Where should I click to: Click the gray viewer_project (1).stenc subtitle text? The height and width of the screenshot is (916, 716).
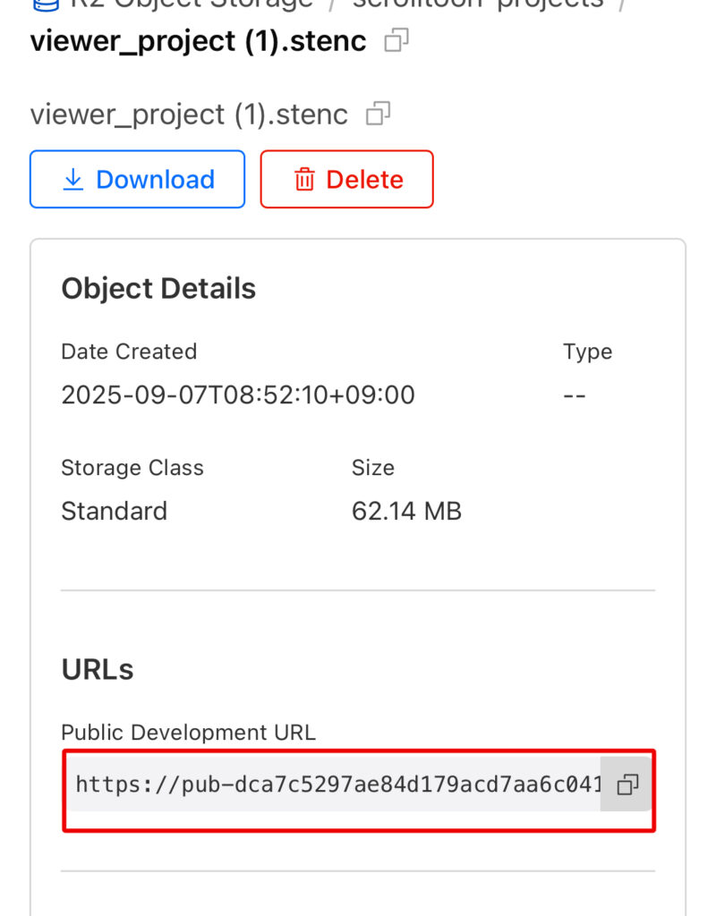pos(189,114)
